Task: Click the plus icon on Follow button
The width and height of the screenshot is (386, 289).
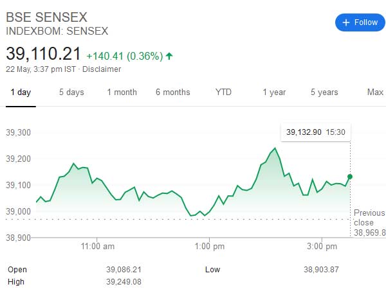Action: click(346, 22)
